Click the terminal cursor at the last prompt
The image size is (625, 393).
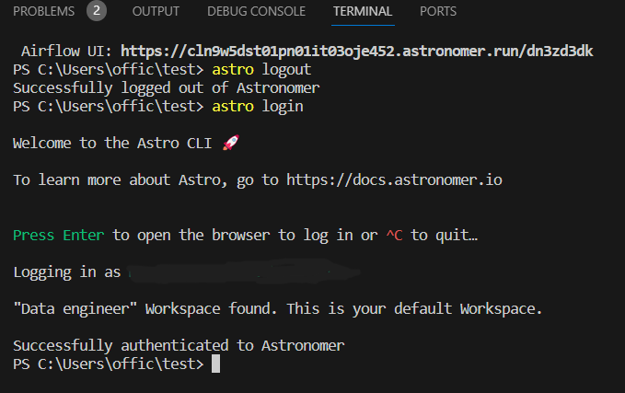coord(215,364)
